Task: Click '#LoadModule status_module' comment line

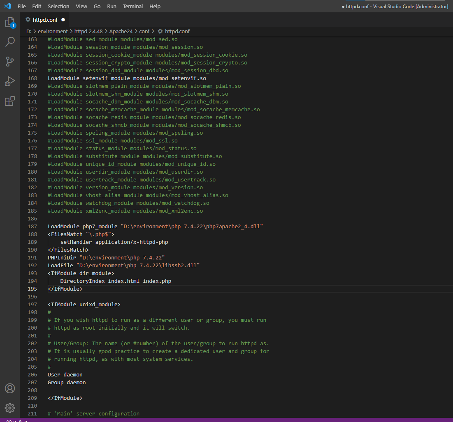Action: [122, 149]
